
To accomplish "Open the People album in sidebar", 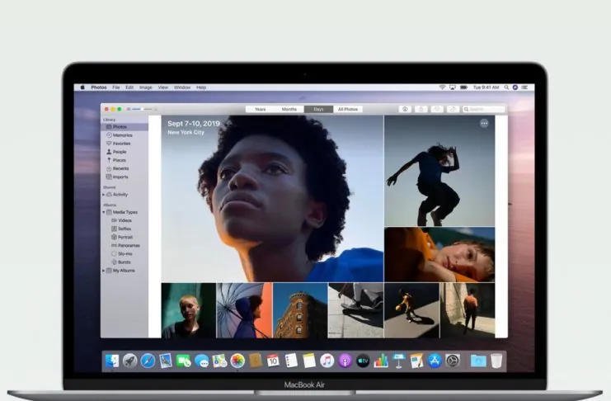I will [120, 152].
